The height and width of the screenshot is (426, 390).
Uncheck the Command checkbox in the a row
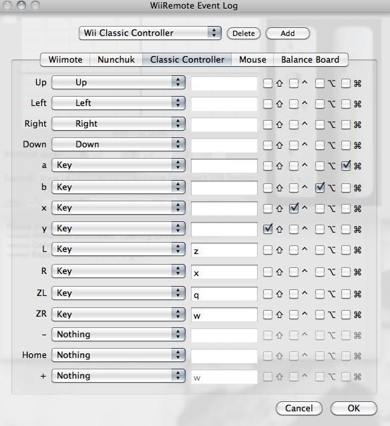346,166
